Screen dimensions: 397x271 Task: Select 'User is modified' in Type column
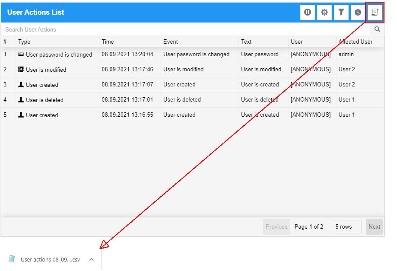pos(46,70)
